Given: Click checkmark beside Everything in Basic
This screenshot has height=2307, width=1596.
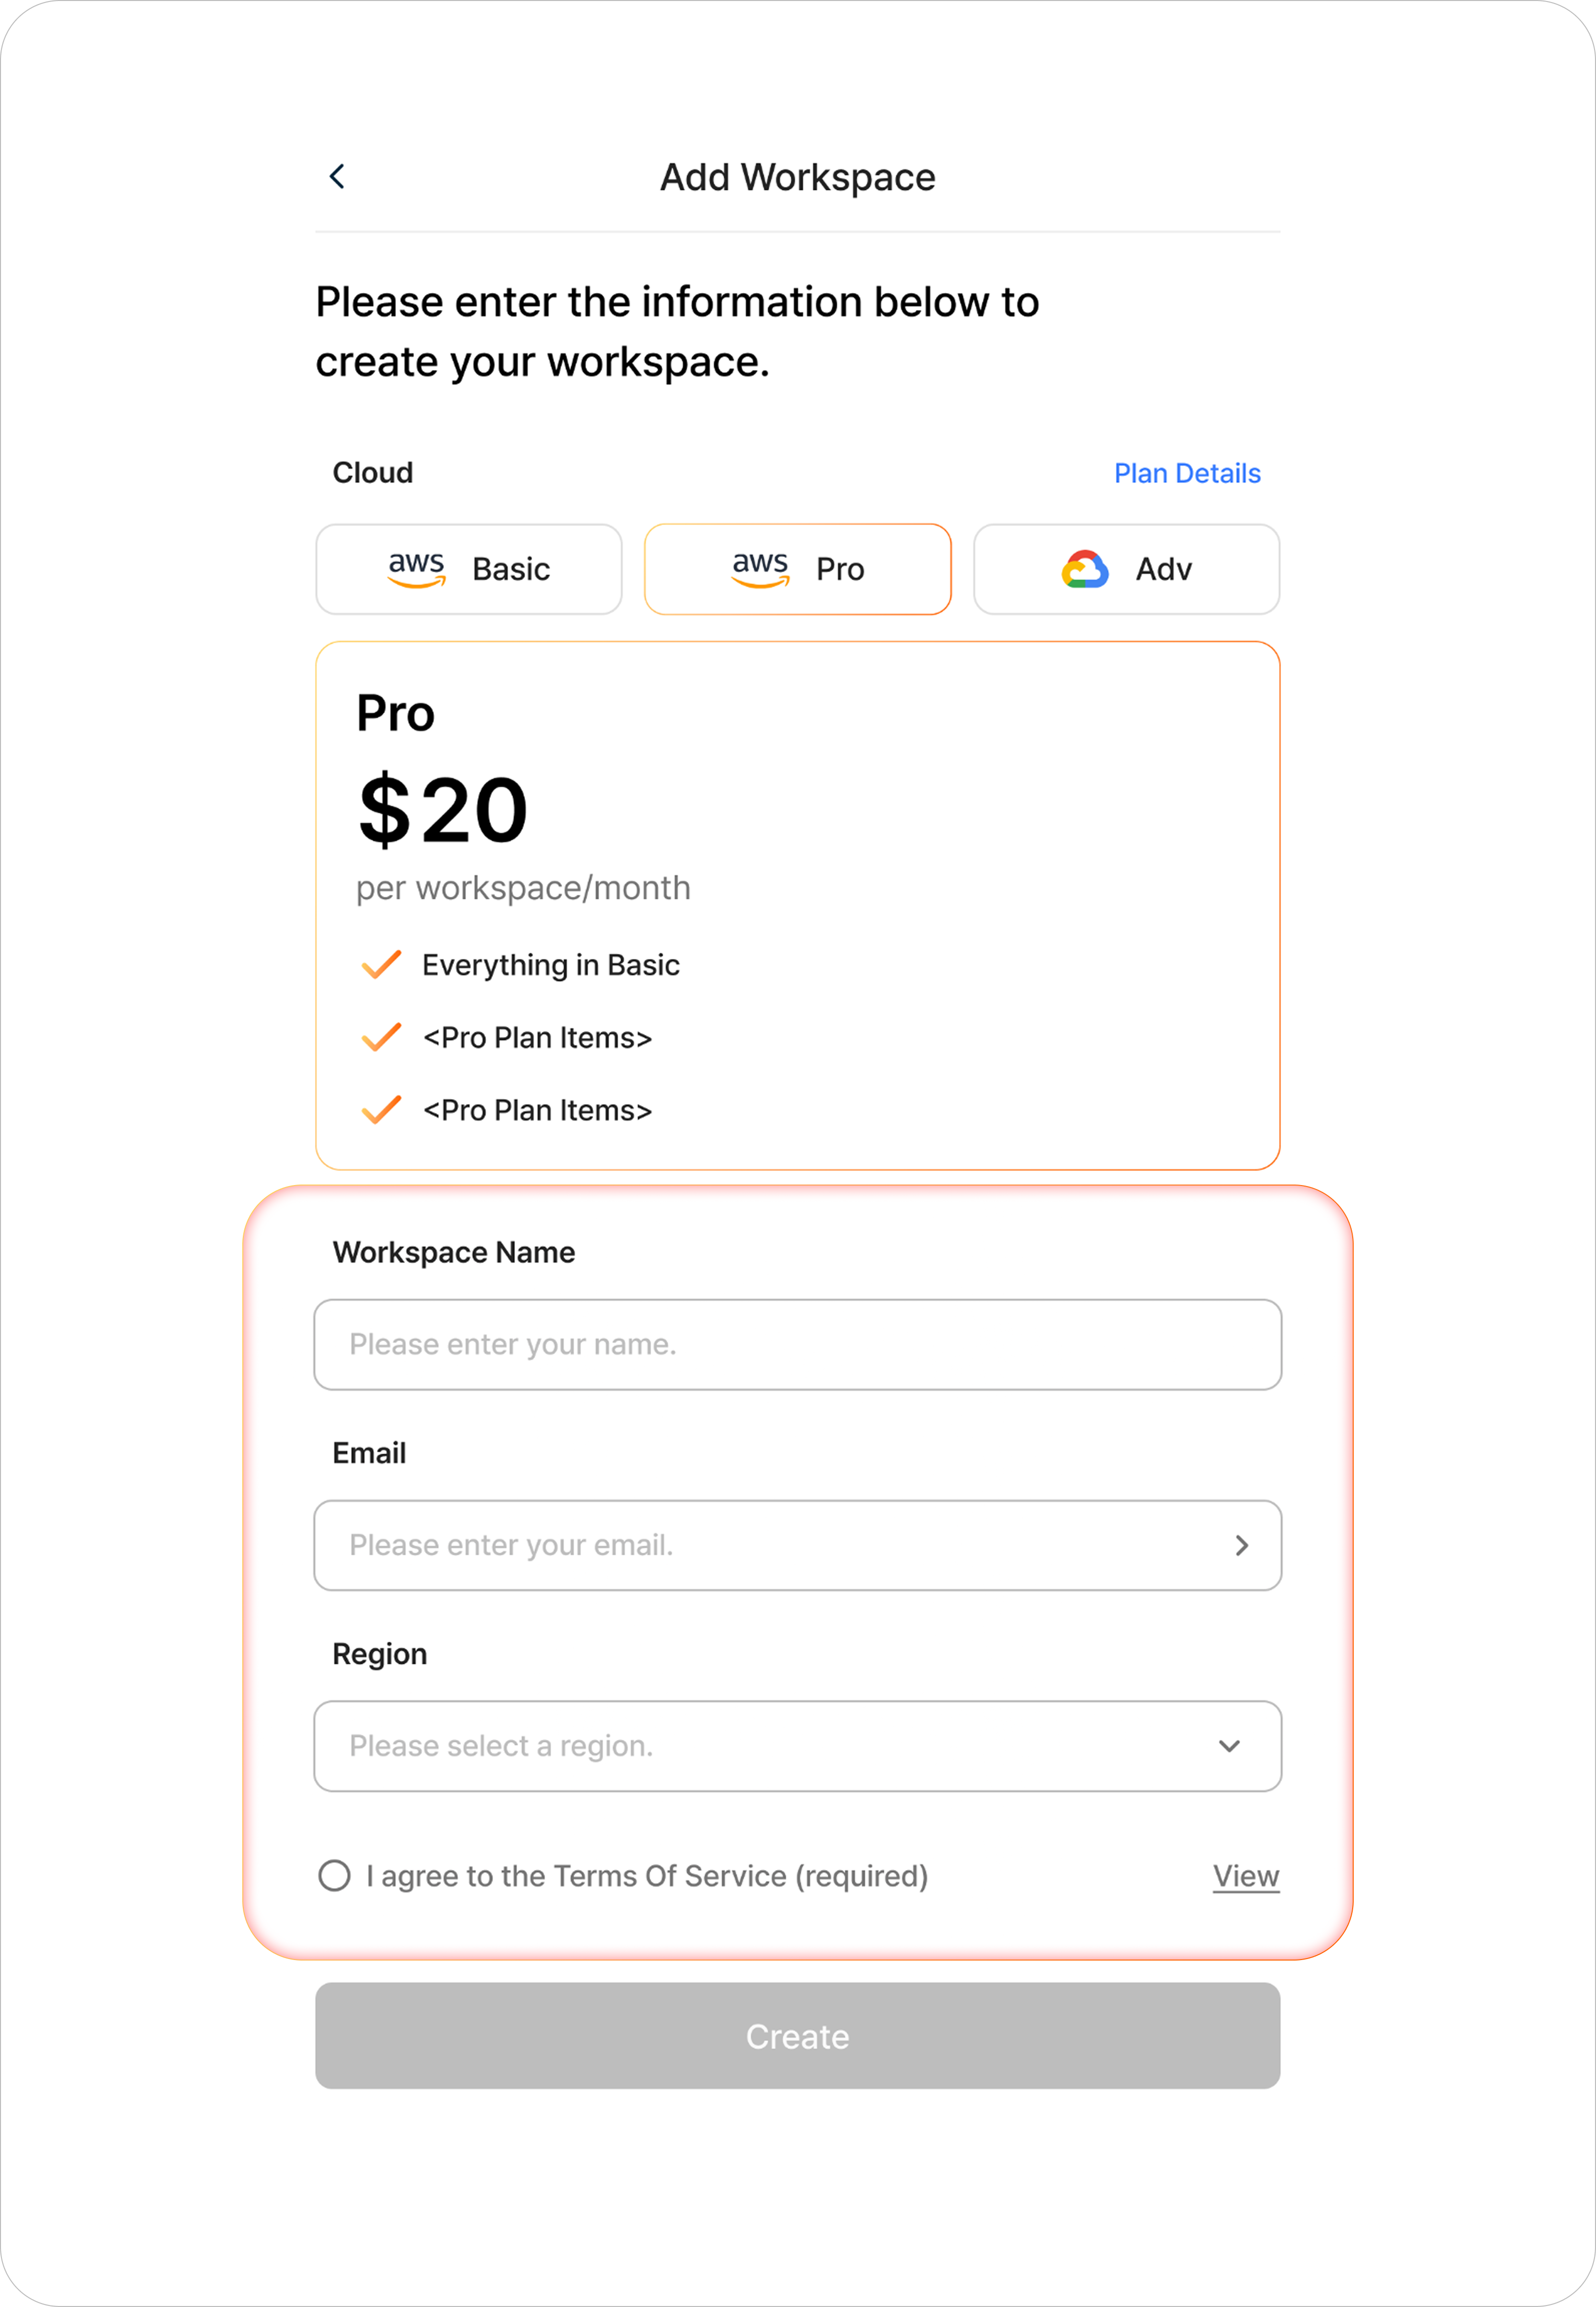Looking at the screenshot, I should pyautogui.click(x=381, y=965).
